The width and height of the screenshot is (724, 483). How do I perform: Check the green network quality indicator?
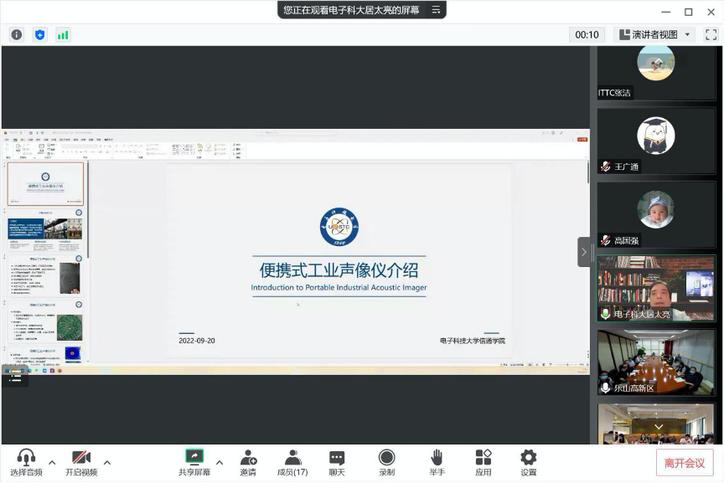(61, 35)
